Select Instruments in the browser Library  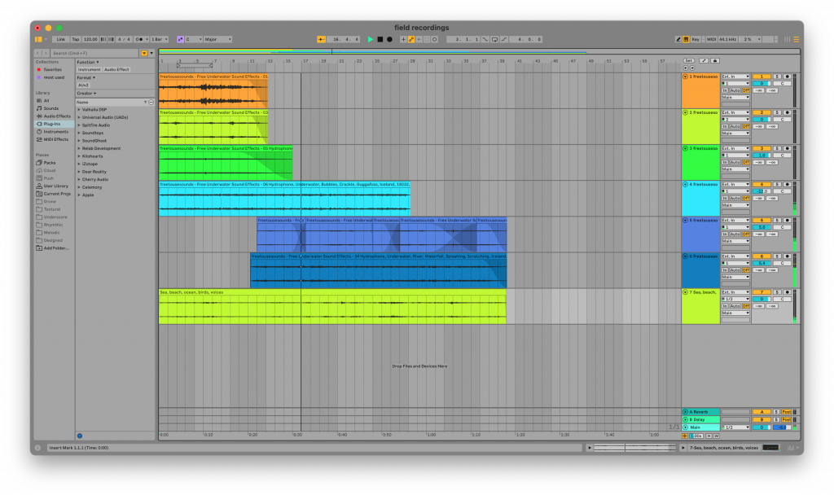55,132
